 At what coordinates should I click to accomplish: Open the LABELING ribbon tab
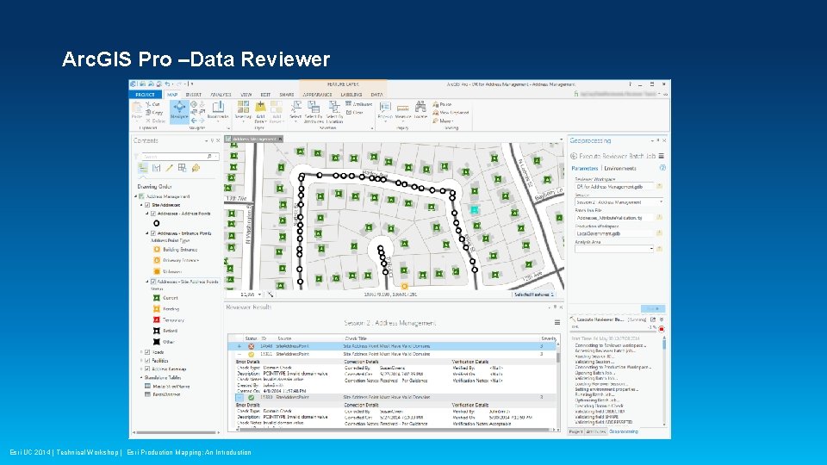point(351,95)
